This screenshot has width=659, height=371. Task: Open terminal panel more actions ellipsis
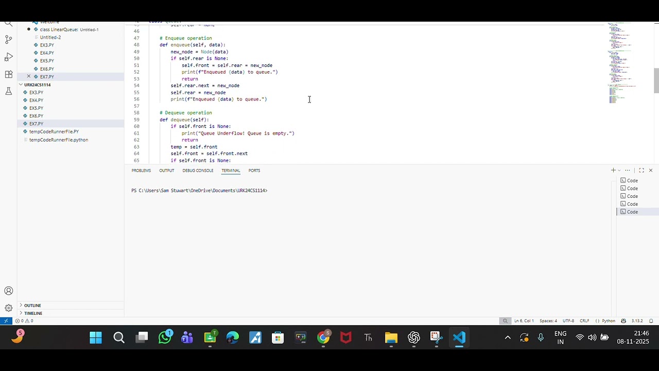[x=628, y=170]
